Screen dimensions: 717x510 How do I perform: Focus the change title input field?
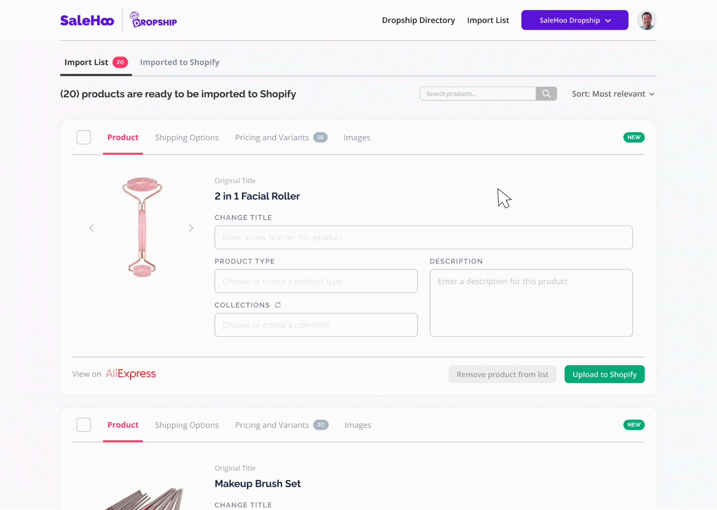tap(424, 237)
